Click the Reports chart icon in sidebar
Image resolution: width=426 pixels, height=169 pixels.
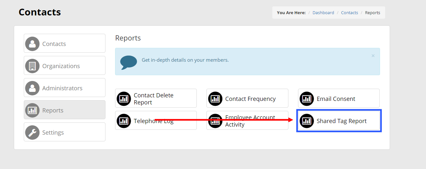(32, 110)
